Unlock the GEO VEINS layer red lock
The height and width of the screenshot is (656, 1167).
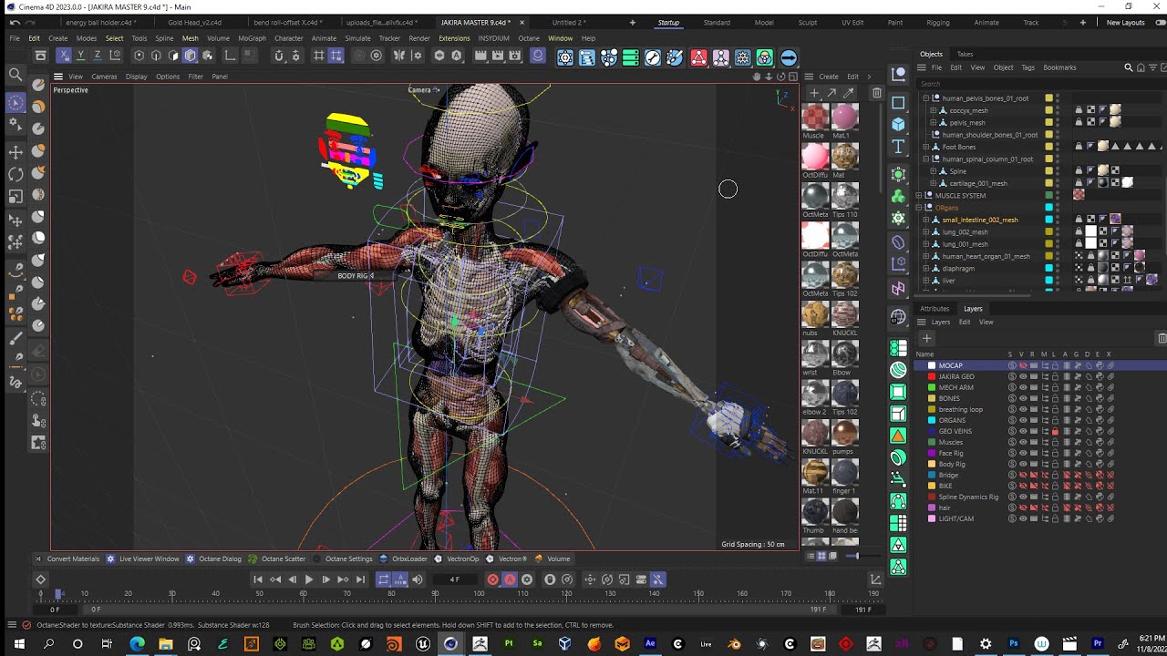coord(1055,431)
